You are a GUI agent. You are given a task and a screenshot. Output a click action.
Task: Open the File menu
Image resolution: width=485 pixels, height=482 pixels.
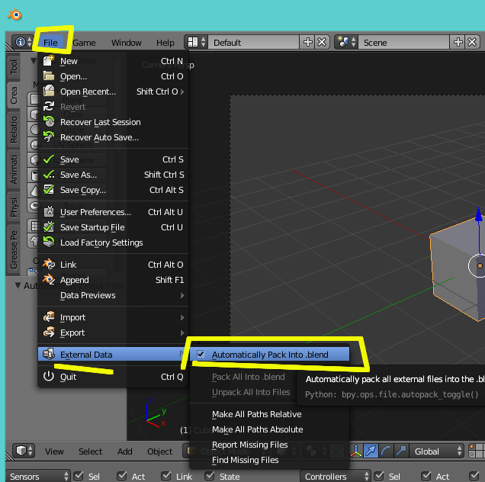click(x=50, y=43)
